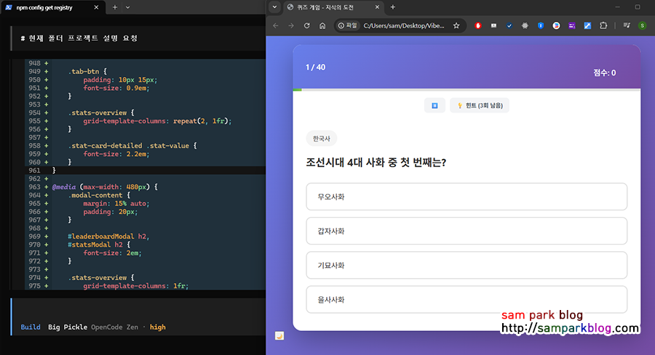Click the browser back arrow

276,26
